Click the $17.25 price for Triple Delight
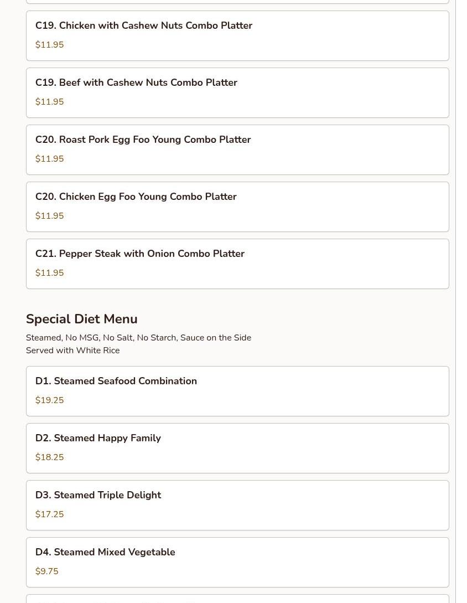 tap(49, 514)
